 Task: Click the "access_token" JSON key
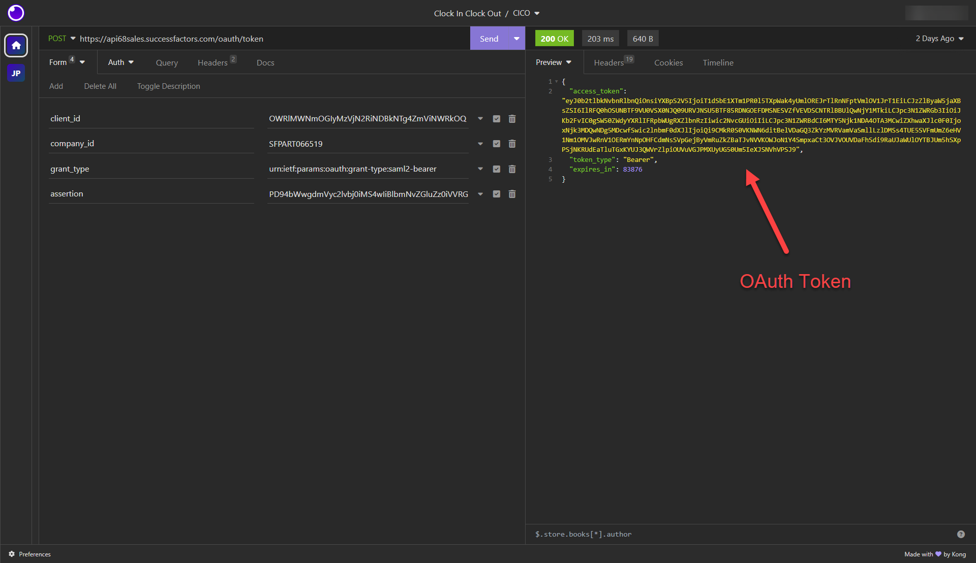pyautogui.click(x=596, y=91)
